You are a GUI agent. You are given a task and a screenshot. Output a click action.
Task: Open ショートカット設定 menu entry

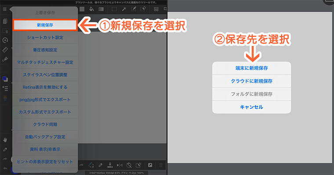coord(45,37)
